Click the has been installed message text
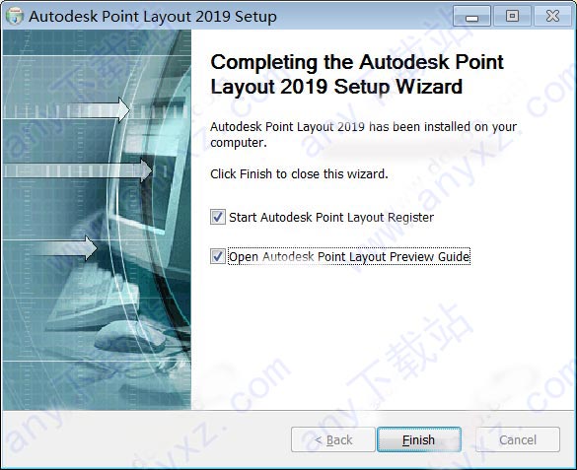The height and width of the screenshot is (470, 577). click(363, 134)
